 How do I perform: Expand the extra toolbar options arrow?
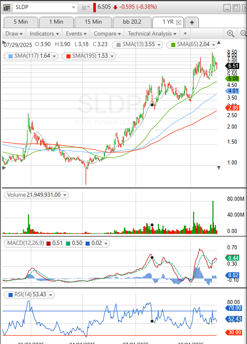185,34
